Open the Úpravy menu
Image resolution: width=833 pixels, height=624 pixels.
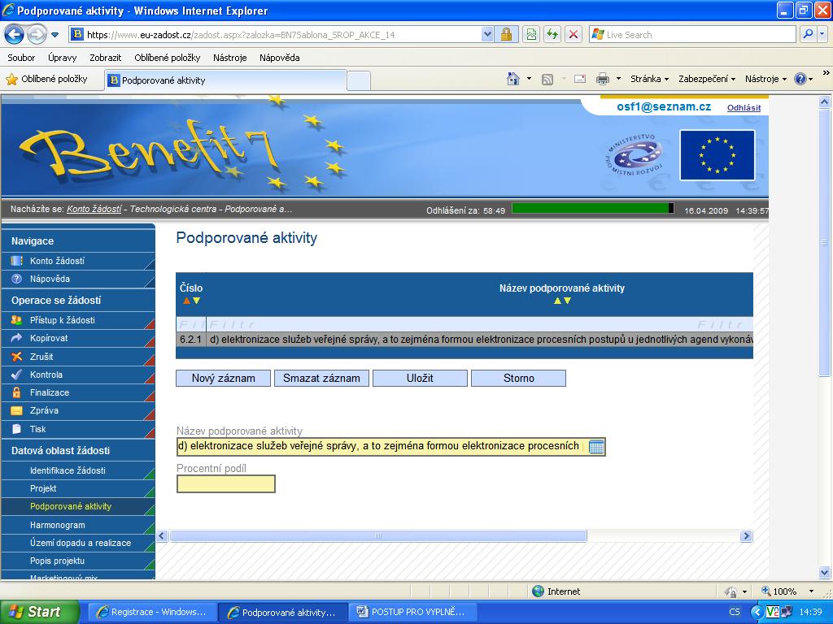(62, 58)
